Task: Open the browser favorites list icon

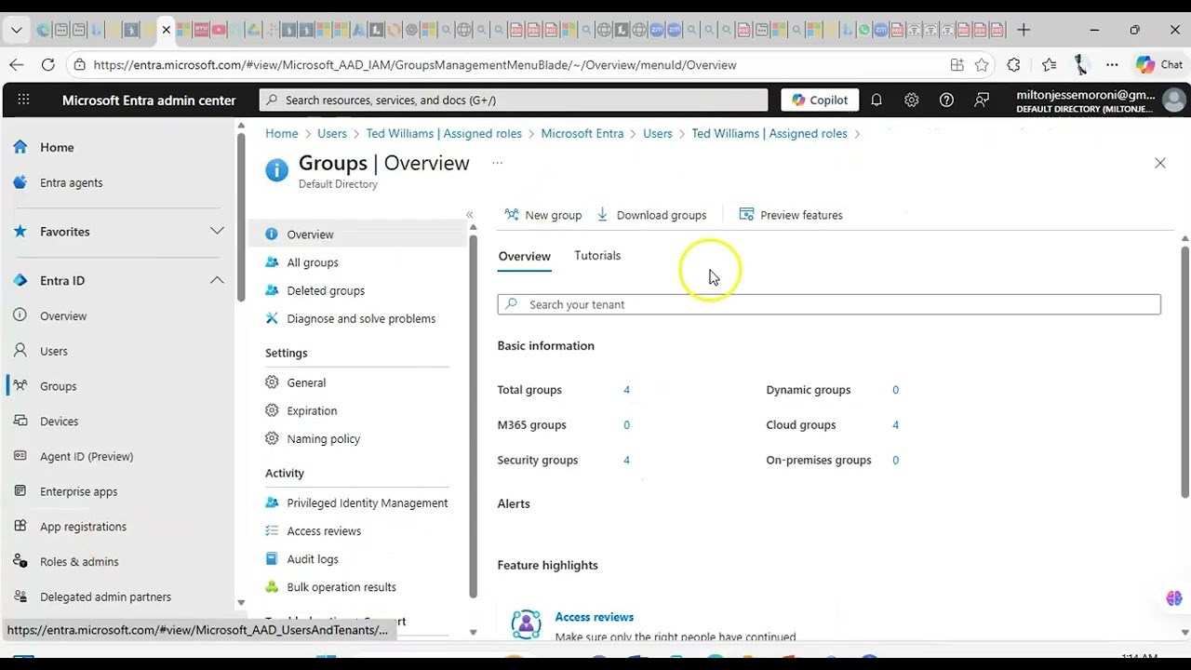Action: [x=1049, y=65]
